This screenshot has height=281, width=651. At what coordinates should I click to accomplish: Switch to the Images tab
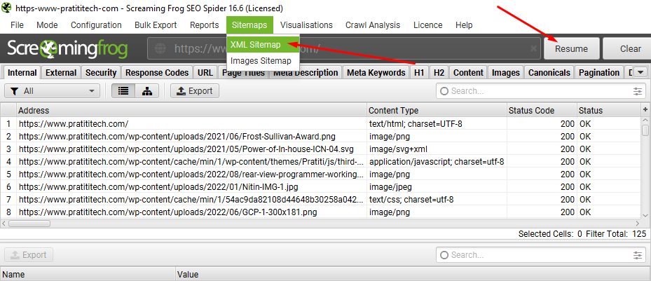coord(506,73)
